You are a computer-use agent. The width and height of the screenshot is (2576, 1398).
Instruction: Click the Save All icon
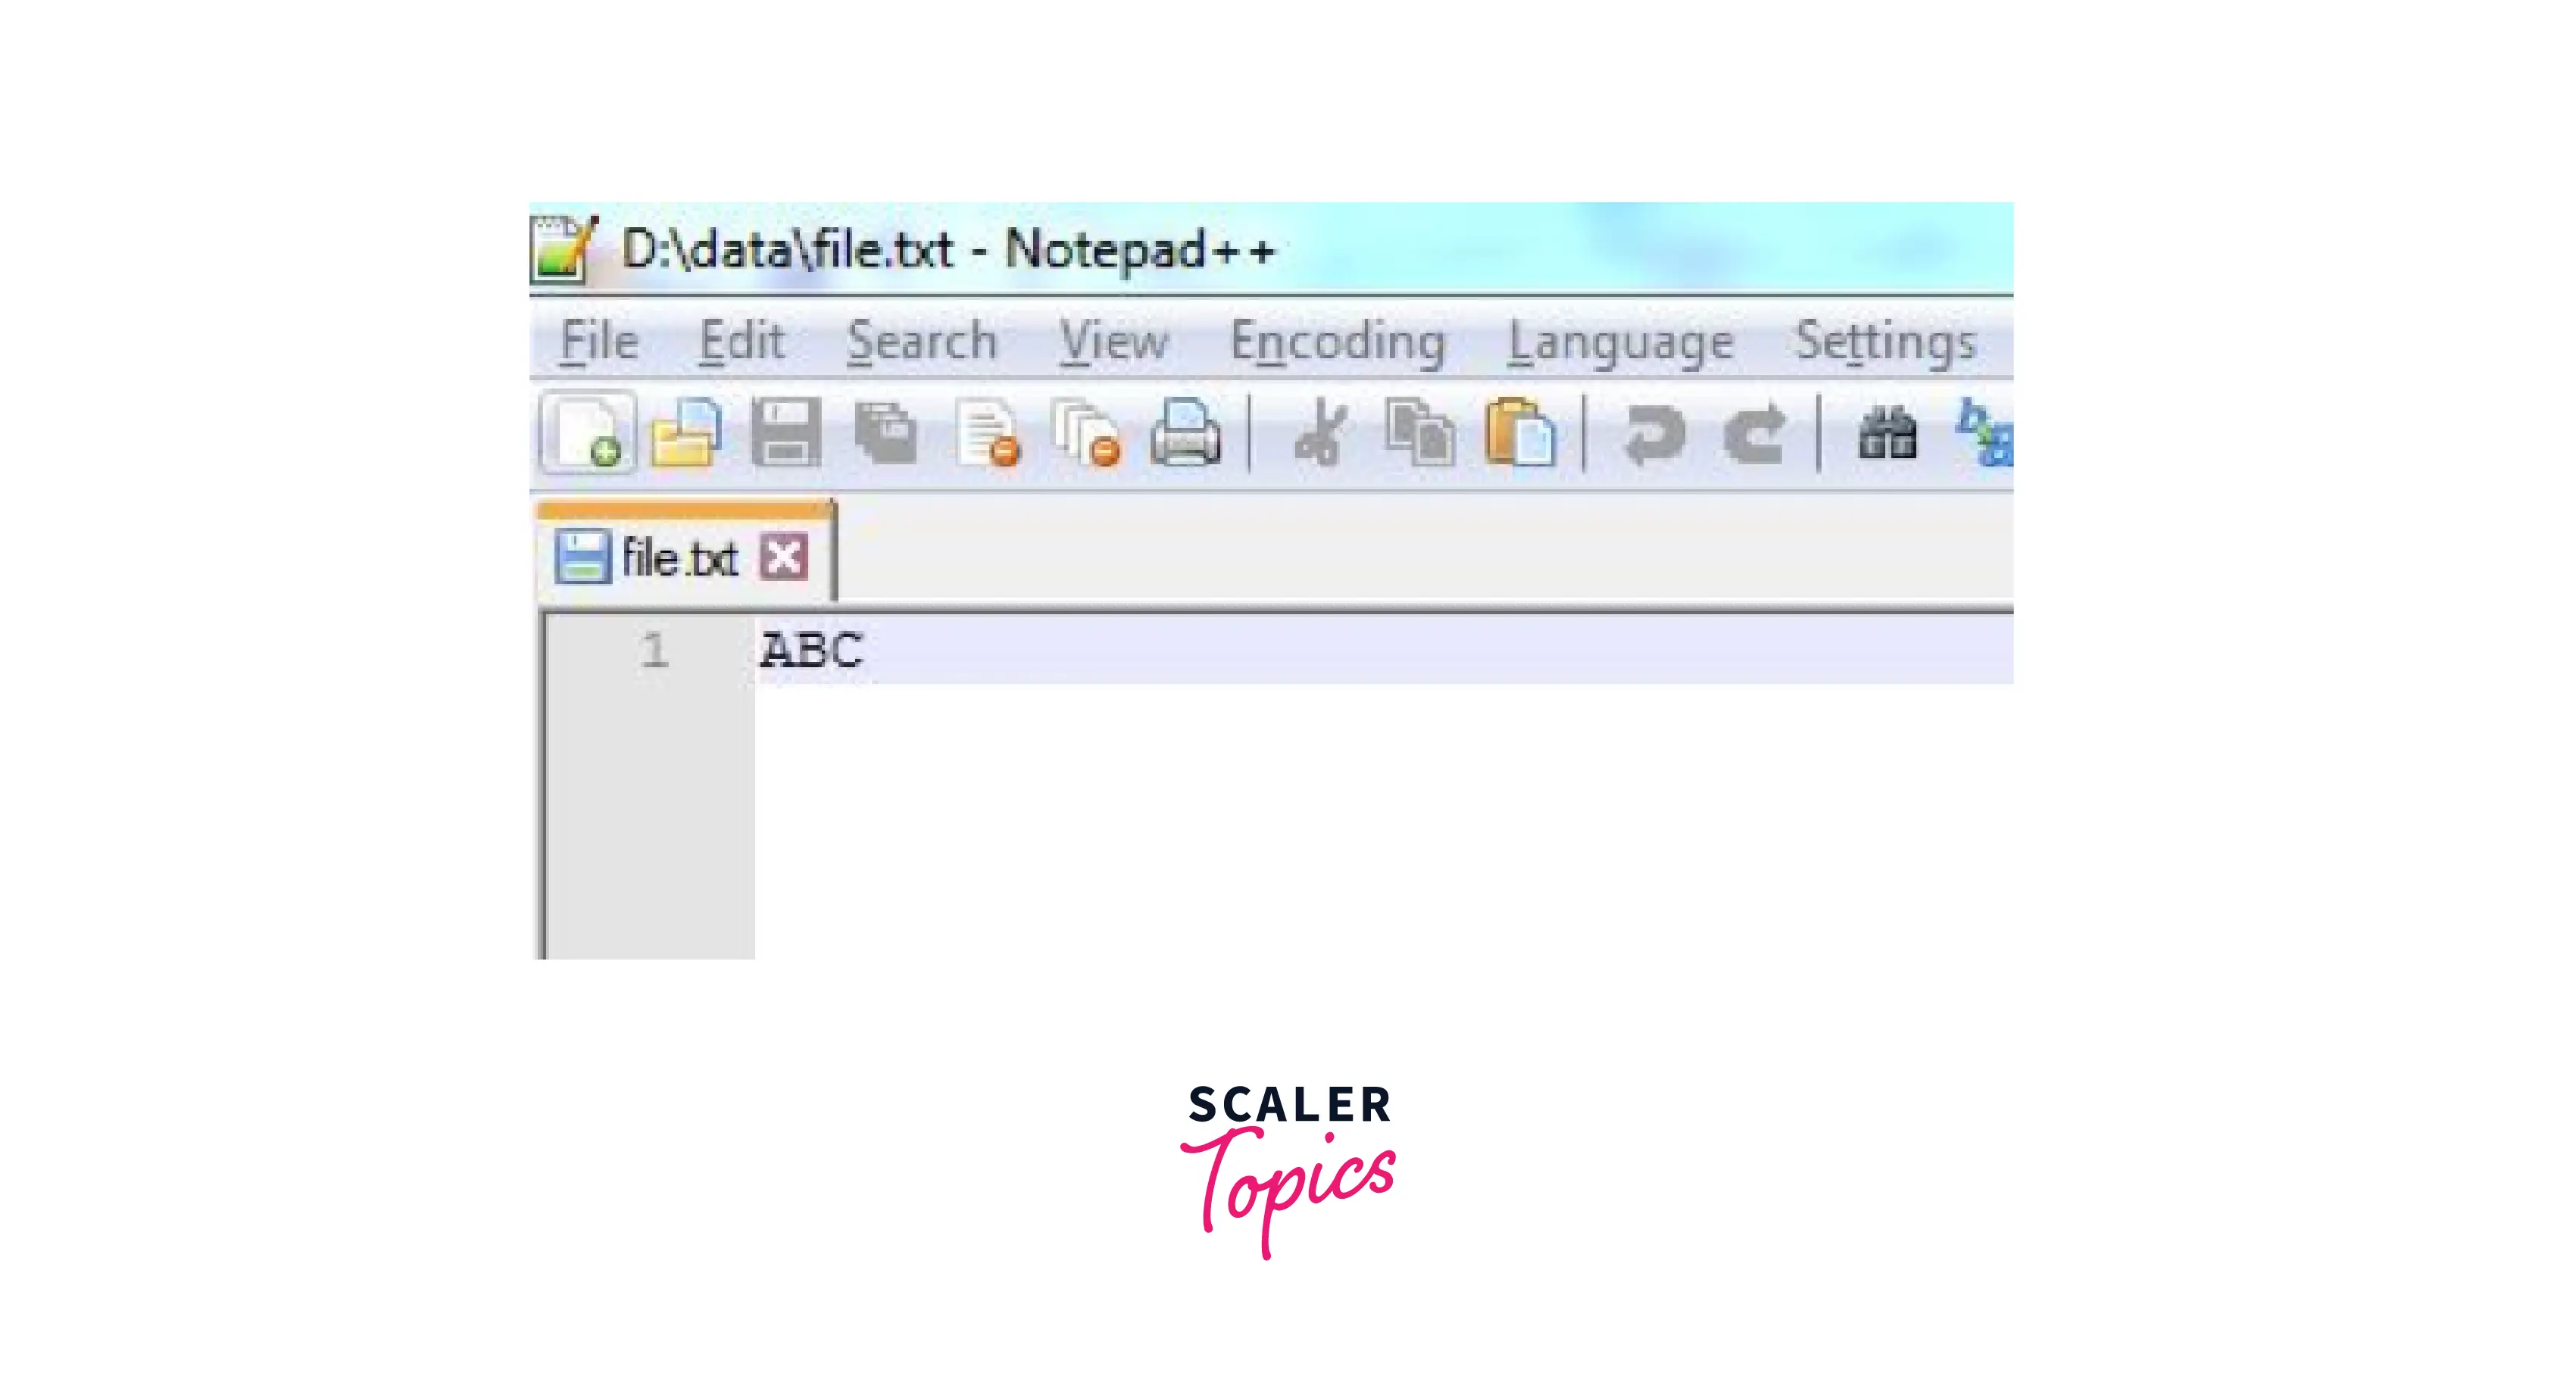[x=886, y=433]
